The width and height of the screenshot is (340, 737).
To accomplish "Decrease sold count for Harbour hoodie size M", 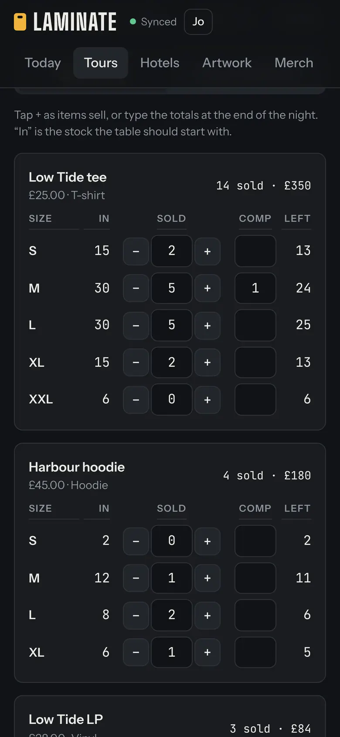I will (x=136, y=578).
